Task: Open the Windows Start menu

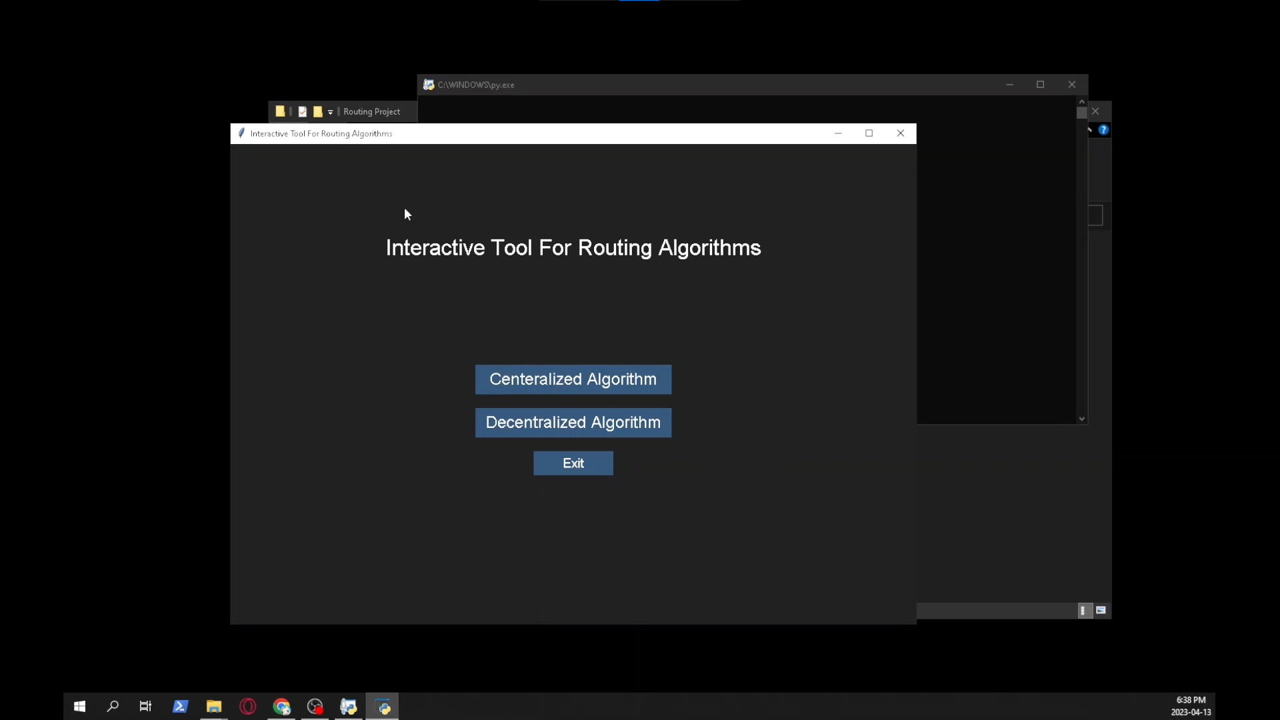Action: click(x=79, y=706)
